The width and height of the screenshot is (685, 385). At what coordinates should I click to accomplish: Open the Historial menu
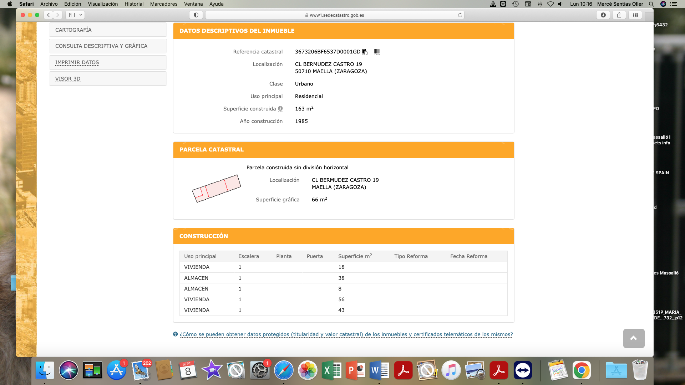[134, 4]
